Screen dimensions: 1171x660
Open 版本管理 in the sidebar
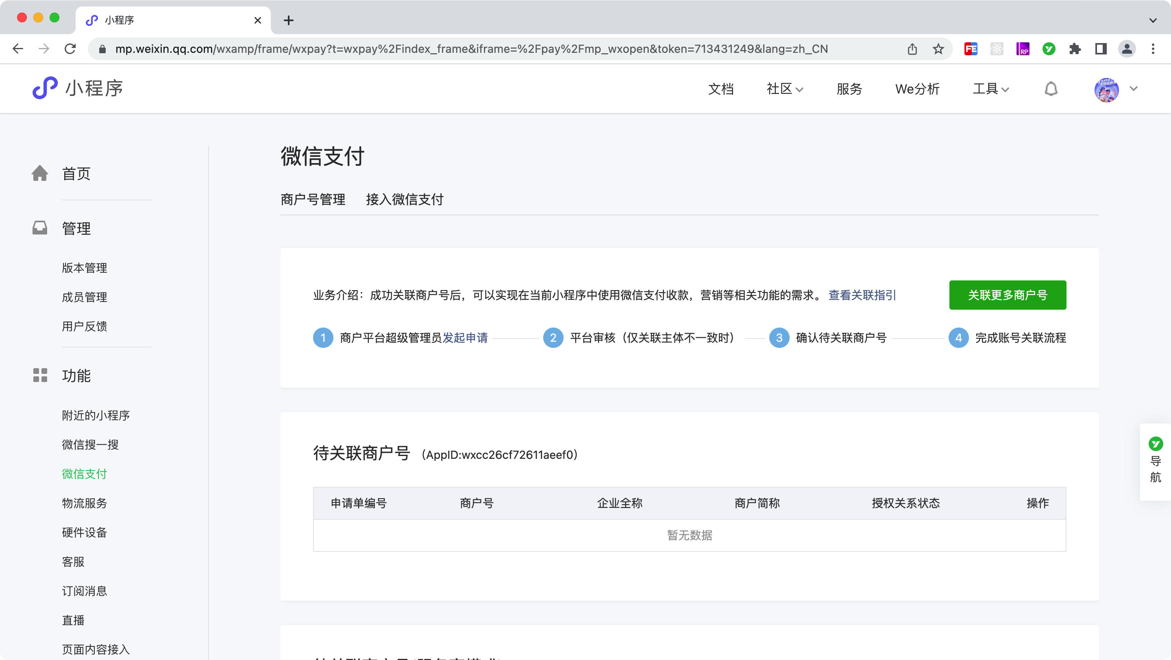coord(85,267)
